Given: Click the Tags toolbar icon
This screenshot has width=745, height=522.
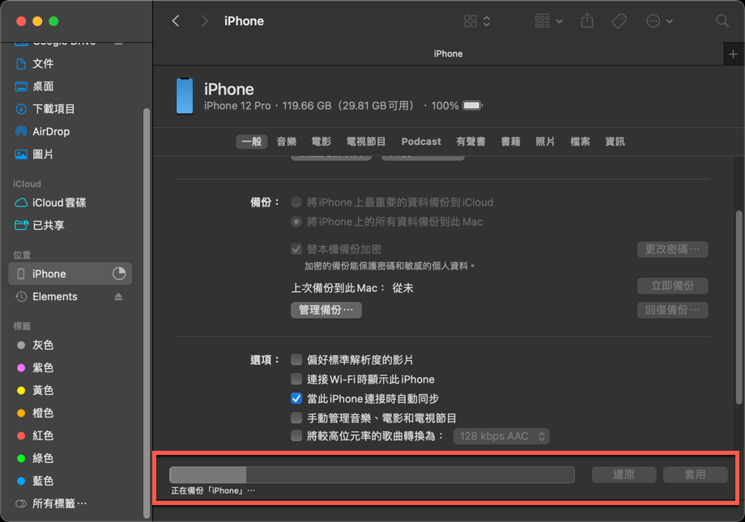Looking at the screenshot, I should [619, 21].
